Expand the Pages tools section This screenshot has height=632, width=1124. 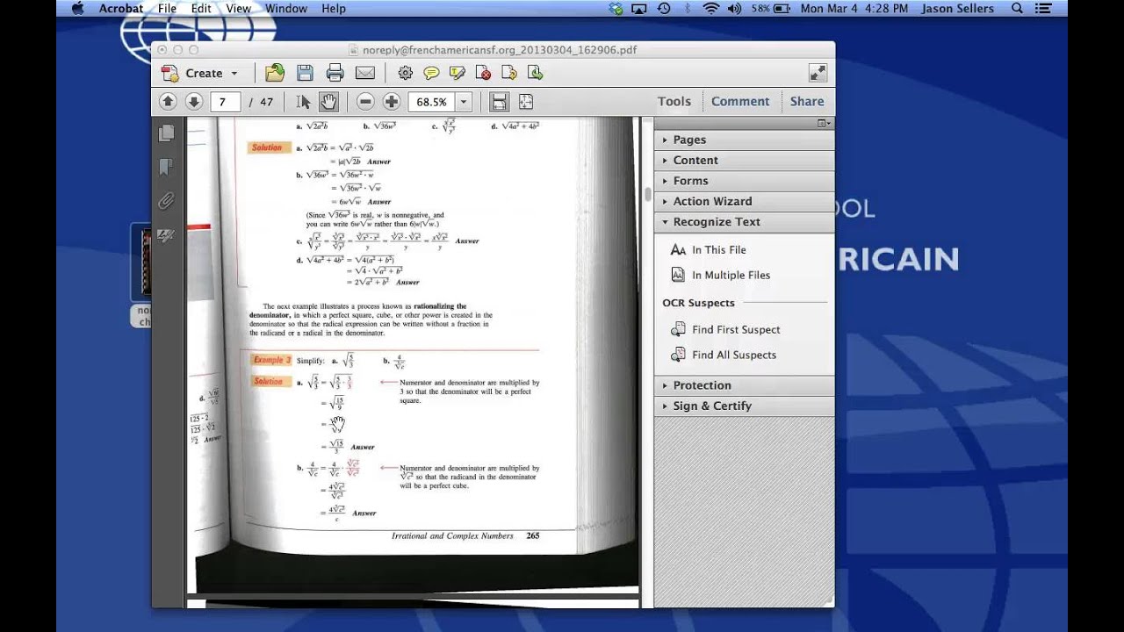pyautogui.click(x=744, y=140)
